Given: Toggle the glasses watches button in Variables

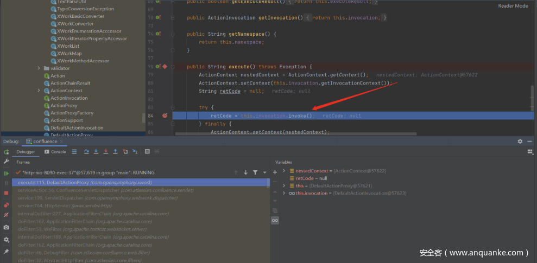Looking at the screenshot, I should tap(275, 221).
